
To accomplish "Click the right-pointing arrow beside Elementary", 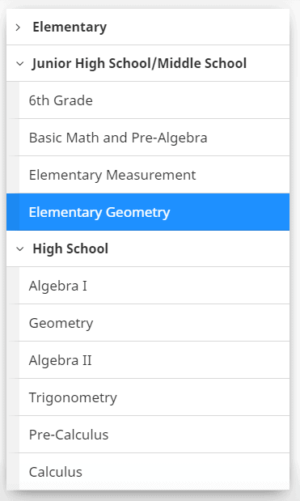I will point(18,28).
